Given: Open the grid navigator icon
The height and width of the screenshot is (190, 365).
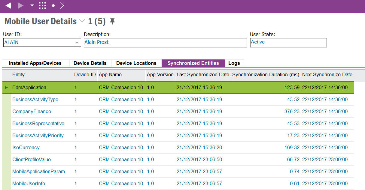Looking at the screenshot, I should [42, 5].
